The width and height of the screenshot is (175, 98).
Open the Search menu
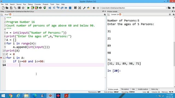[12, 4]
